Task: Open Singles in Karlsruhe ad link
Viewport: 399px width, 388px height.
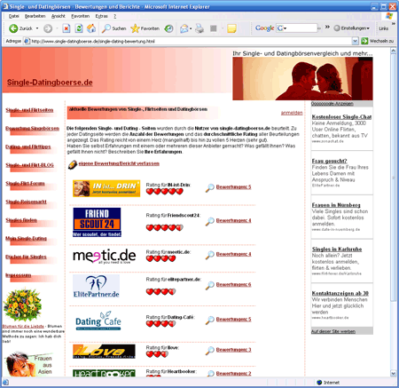Action: coord(337,249)
